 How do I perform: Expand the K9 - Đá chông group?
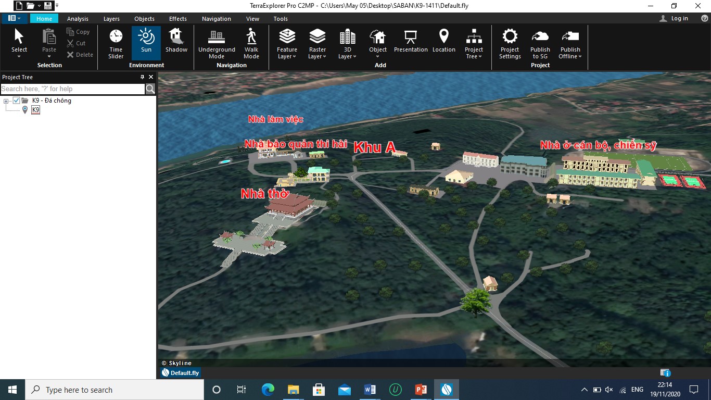6,101
